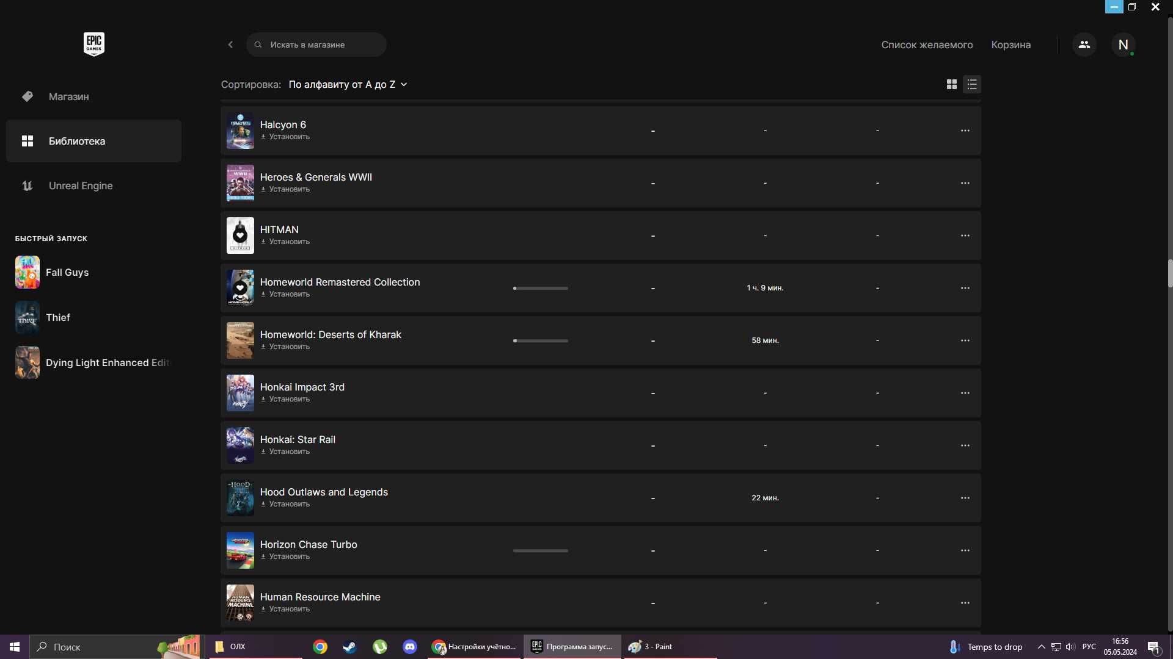Install Homeworld Remastered Collection

pyautogui.click(x=285, y=294)
